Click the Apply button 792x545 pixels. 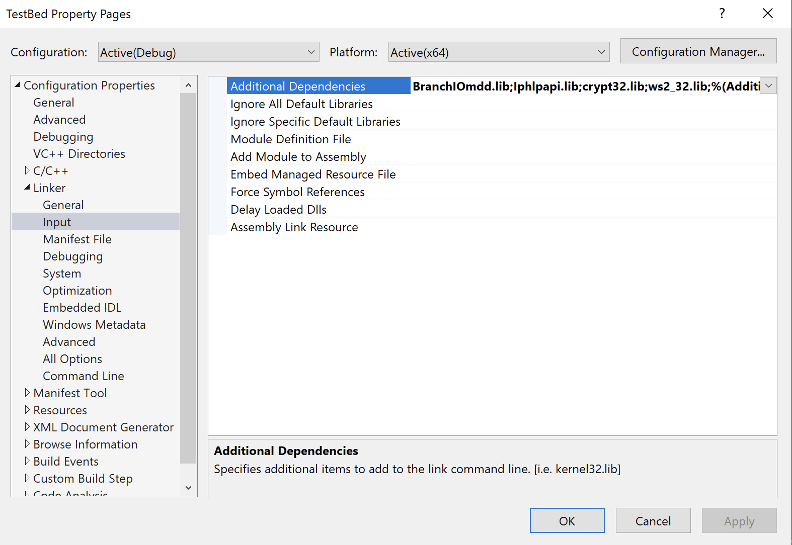coord(739,521)
